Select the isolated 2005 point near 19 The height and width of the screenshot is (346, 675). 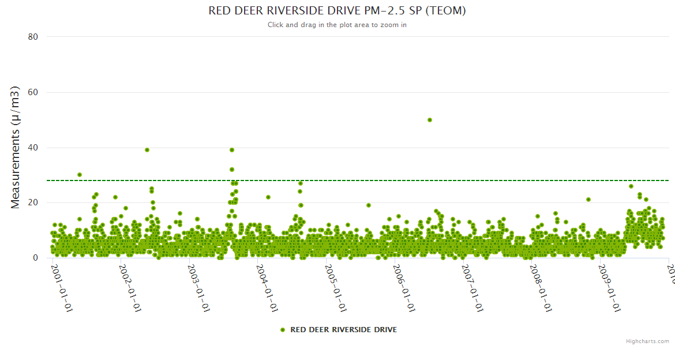(369, 205)
